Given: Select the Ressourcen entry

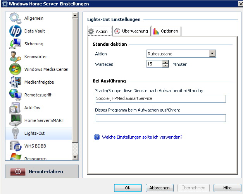Looking at the screenshot, I should coord(39,157).
